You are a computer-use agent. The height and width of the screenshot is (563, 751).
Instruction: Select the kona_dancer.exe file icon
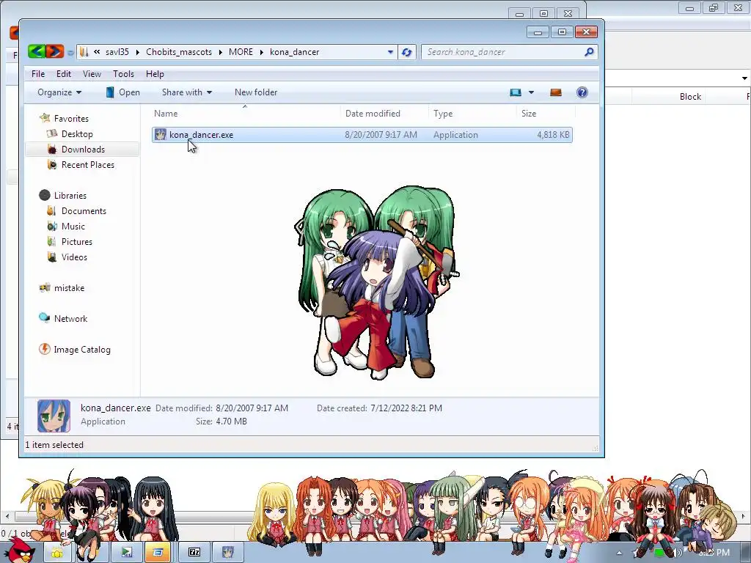pyautogui.click(x=161, y=135)
